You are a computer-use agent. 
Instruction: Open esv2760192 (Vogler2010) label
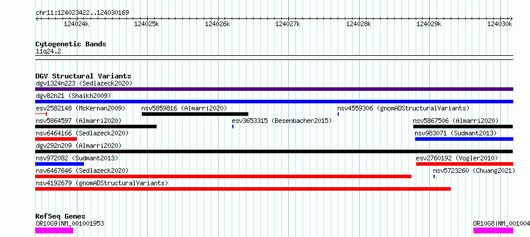coord(457,158)
